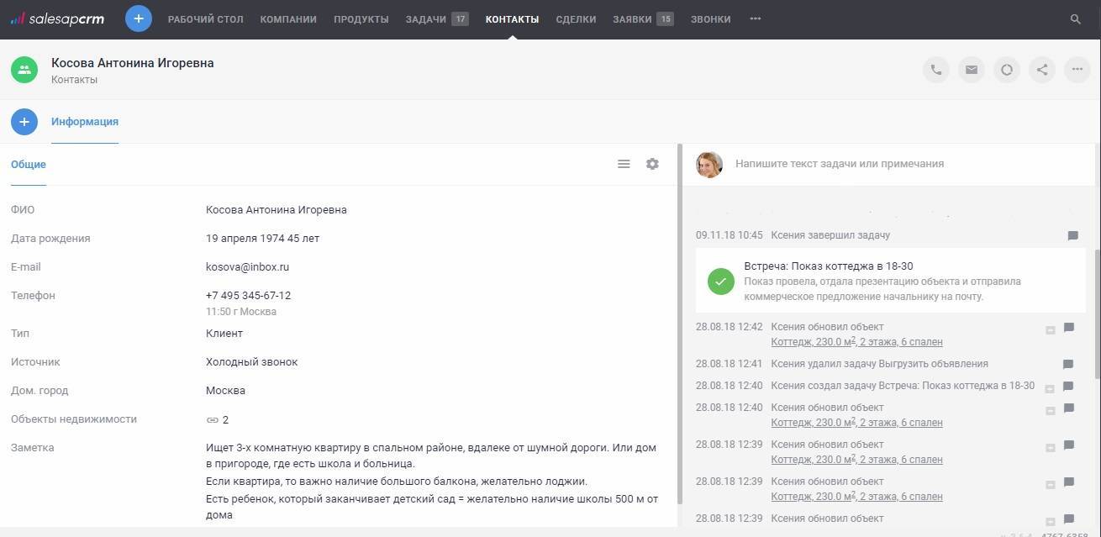
Task: Click the envelope email icon in contact header
Action: tap(972, 70)
